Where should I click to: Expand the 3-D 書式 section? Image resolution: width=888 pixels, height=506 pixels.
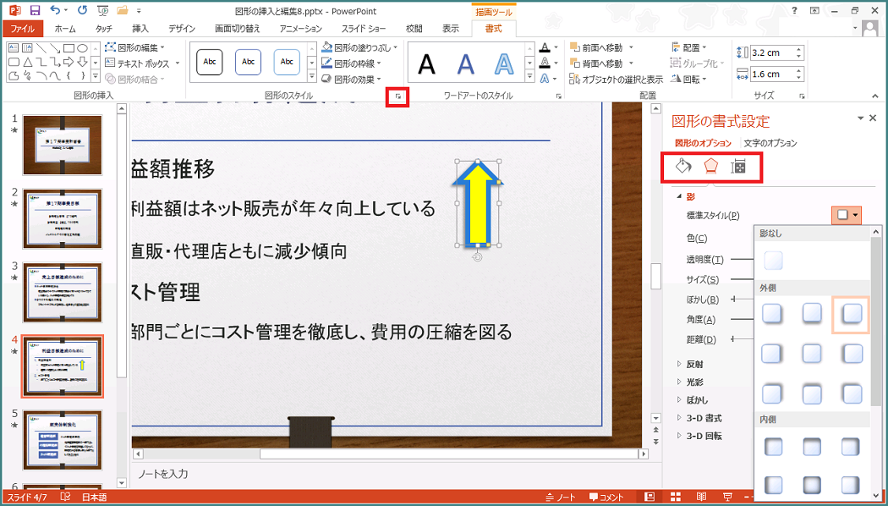coord(699,418)
